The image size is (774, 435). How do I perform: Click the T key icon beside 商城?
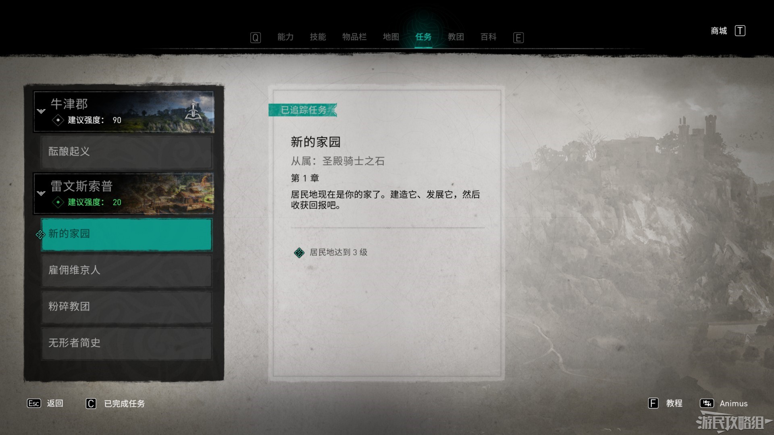pos(740,31)
